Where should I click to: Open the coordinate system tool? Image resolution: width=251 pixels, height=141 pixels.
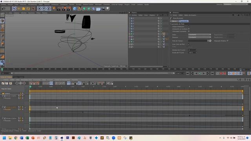(53, 9)
